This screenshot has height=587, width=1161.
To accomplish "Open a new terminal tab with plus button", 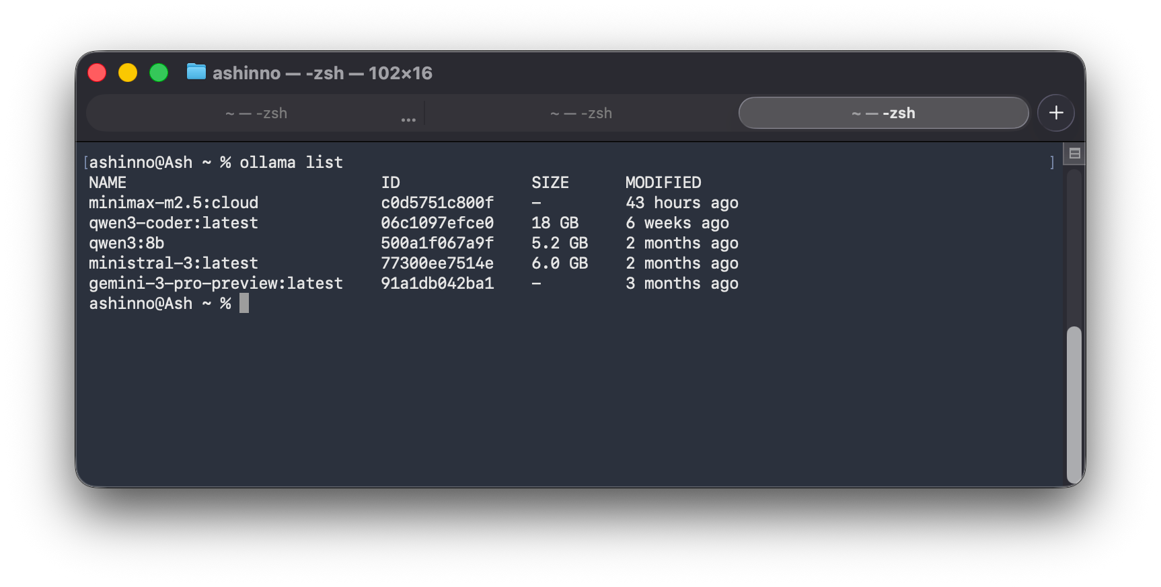I will tap(1055, 113).
